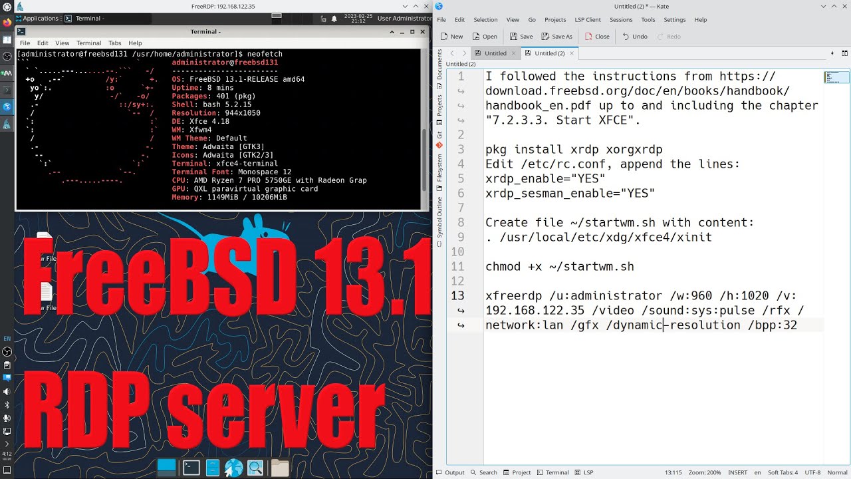Click show desktop icon in Xfce dock
This screenshot has height=479, width=851.
click(x=166, y=468)
